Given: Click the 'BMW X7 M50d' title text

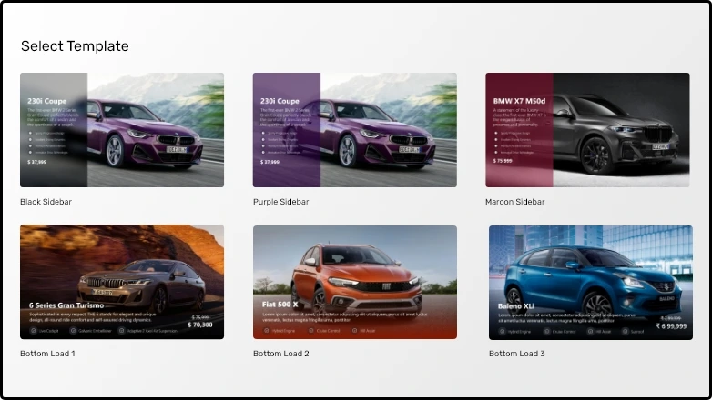Looking at the screenshot, I should click(519, 101).
